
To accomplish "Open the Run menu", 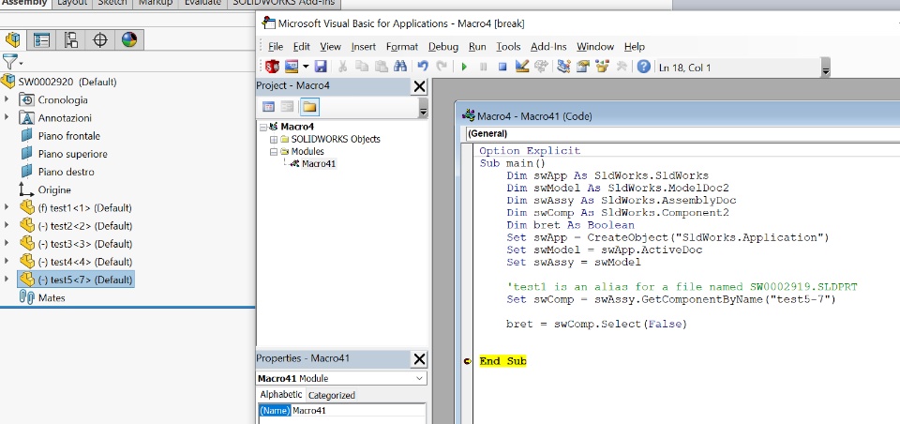I will [477, 47].
